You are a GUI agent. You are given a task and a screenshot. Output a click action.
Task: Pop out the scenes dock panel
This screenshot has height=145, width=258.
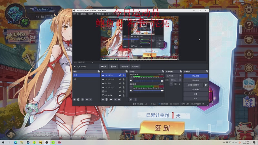(x=99, y=71)
